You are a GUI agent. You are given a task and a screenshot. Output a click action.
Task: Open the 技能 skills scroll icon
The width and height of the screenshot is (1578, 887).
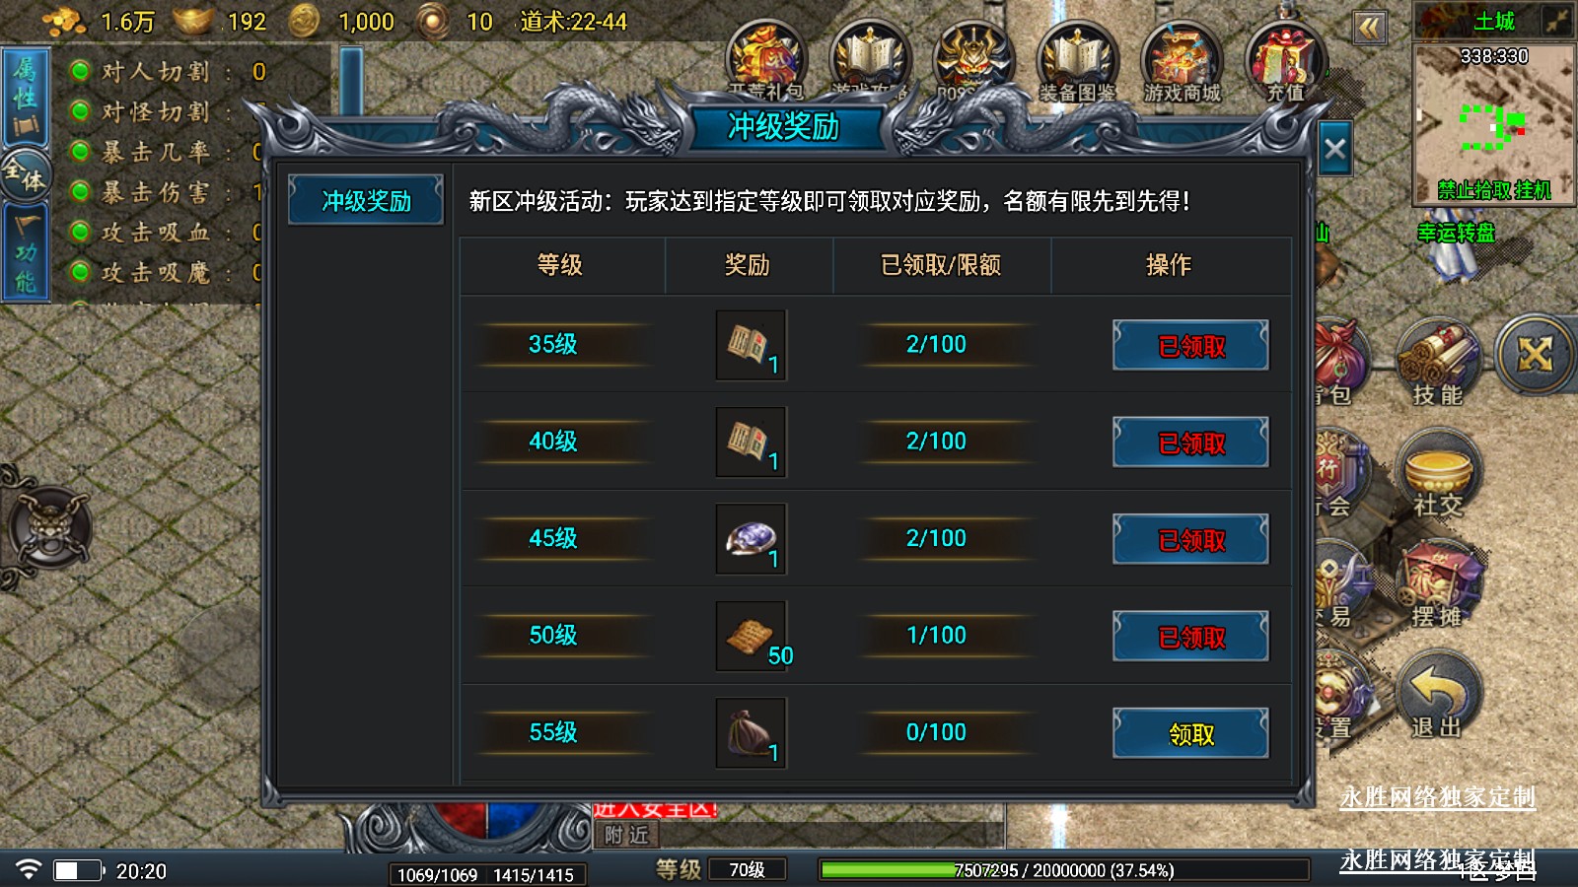click(x=1438, y=362)
